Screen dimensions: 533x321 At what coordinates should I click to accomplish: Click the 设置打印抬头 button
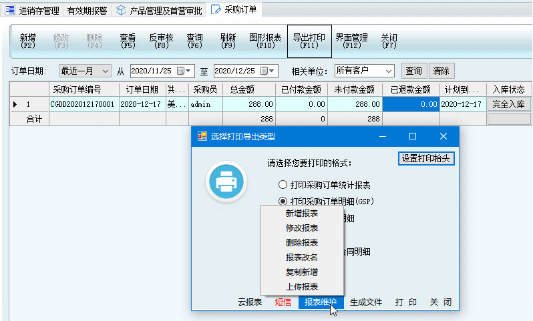(426, 158)
